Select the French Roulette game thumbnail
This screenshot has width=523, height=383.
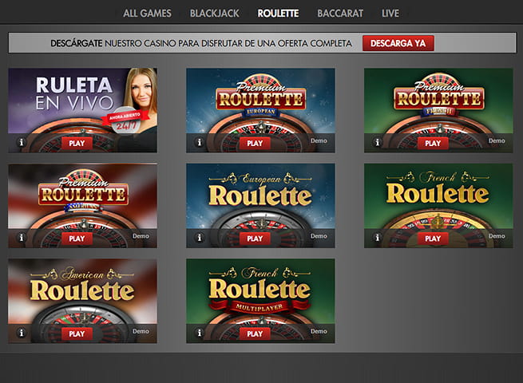438,206
